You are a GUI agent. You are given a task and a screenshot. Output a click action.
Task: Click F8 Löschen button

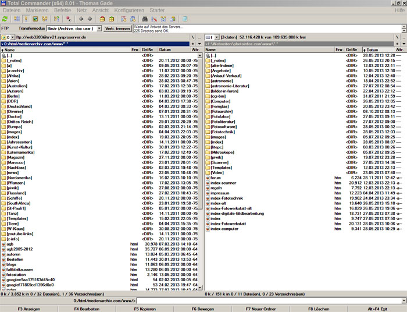(319, 309)
